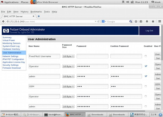163x117 pixels.
Task: Click the volume speaker icon
Action: point(128,2)
